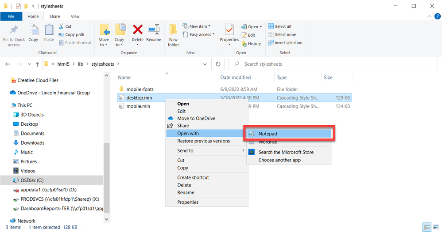
Task: Choose Rename from the context menu
Action: [x=186, y=193]
